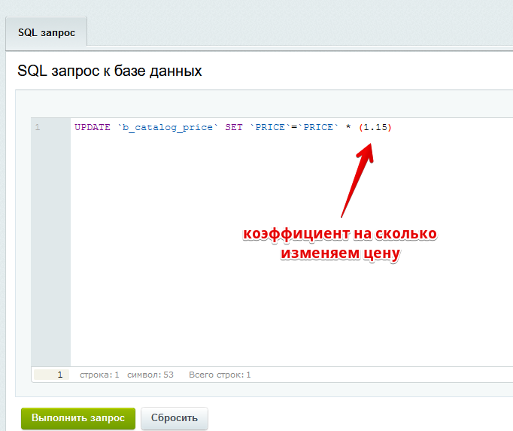Click the Всего строк: 1 status text
The height and width of the screenshot is (431, 513).
(220, 375)
